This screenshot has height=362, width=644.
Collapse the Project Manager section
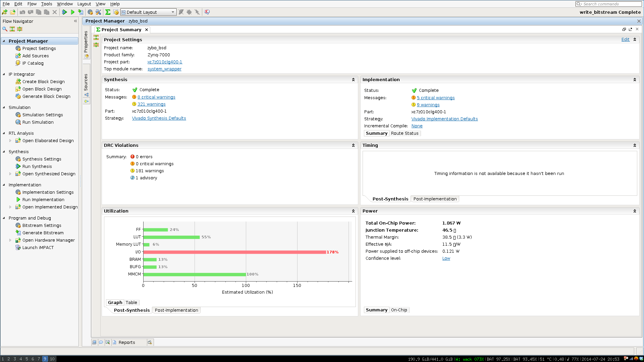[x=4, y=41]
